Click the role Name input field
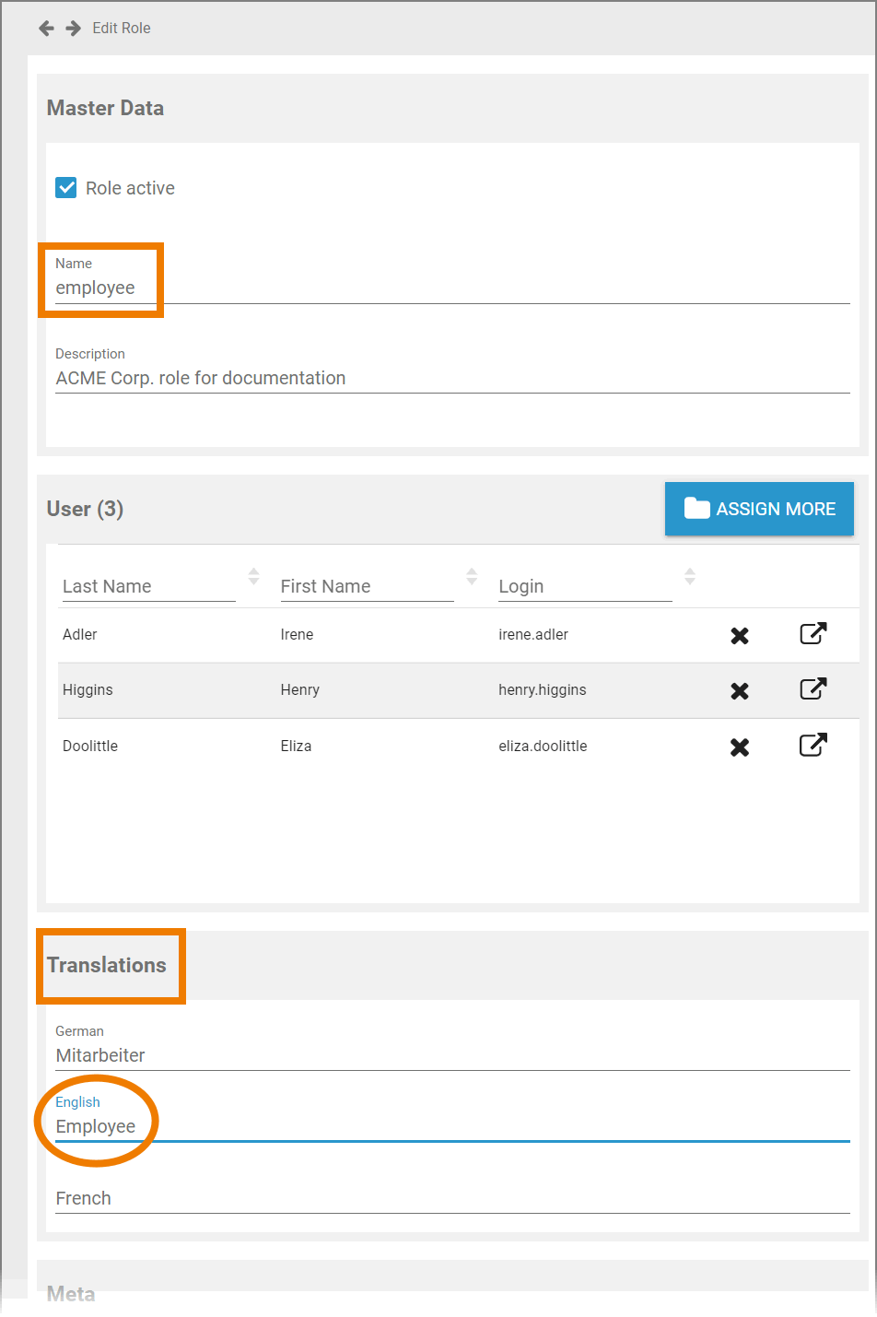Viewport: 877px width, 1317px height. 451,288
